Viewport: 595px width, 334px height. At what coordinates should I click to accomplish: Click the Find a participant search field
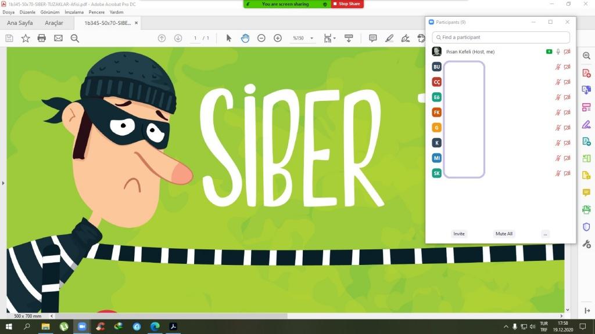pyautogui.click(x=501, y=37)
